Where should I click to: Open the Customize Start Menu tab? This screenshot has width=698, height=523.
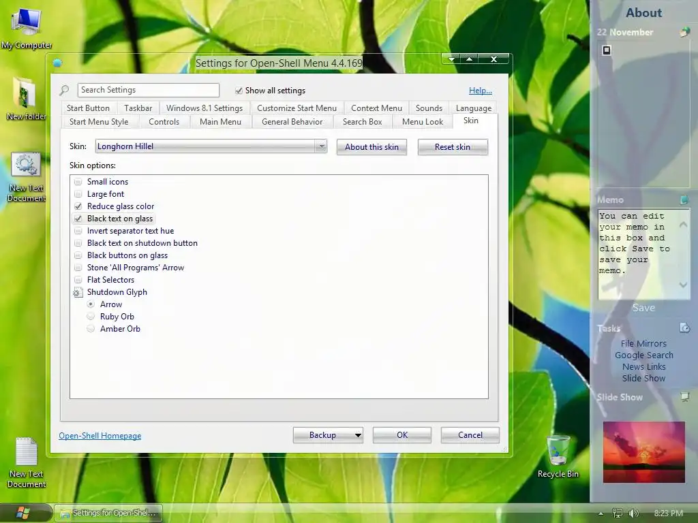pos(297,108)
